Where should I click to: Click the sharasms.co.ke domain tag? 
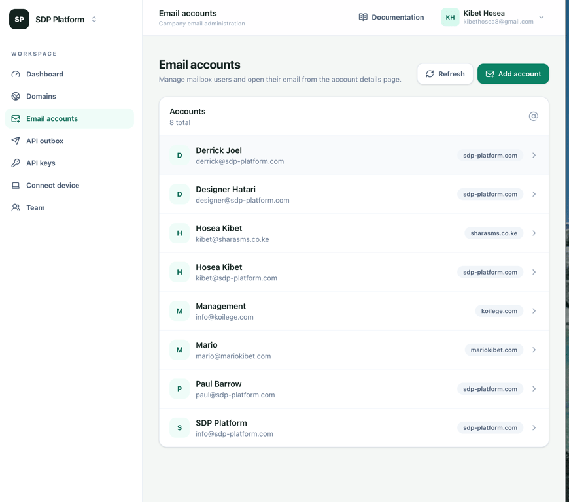[494, 233]
